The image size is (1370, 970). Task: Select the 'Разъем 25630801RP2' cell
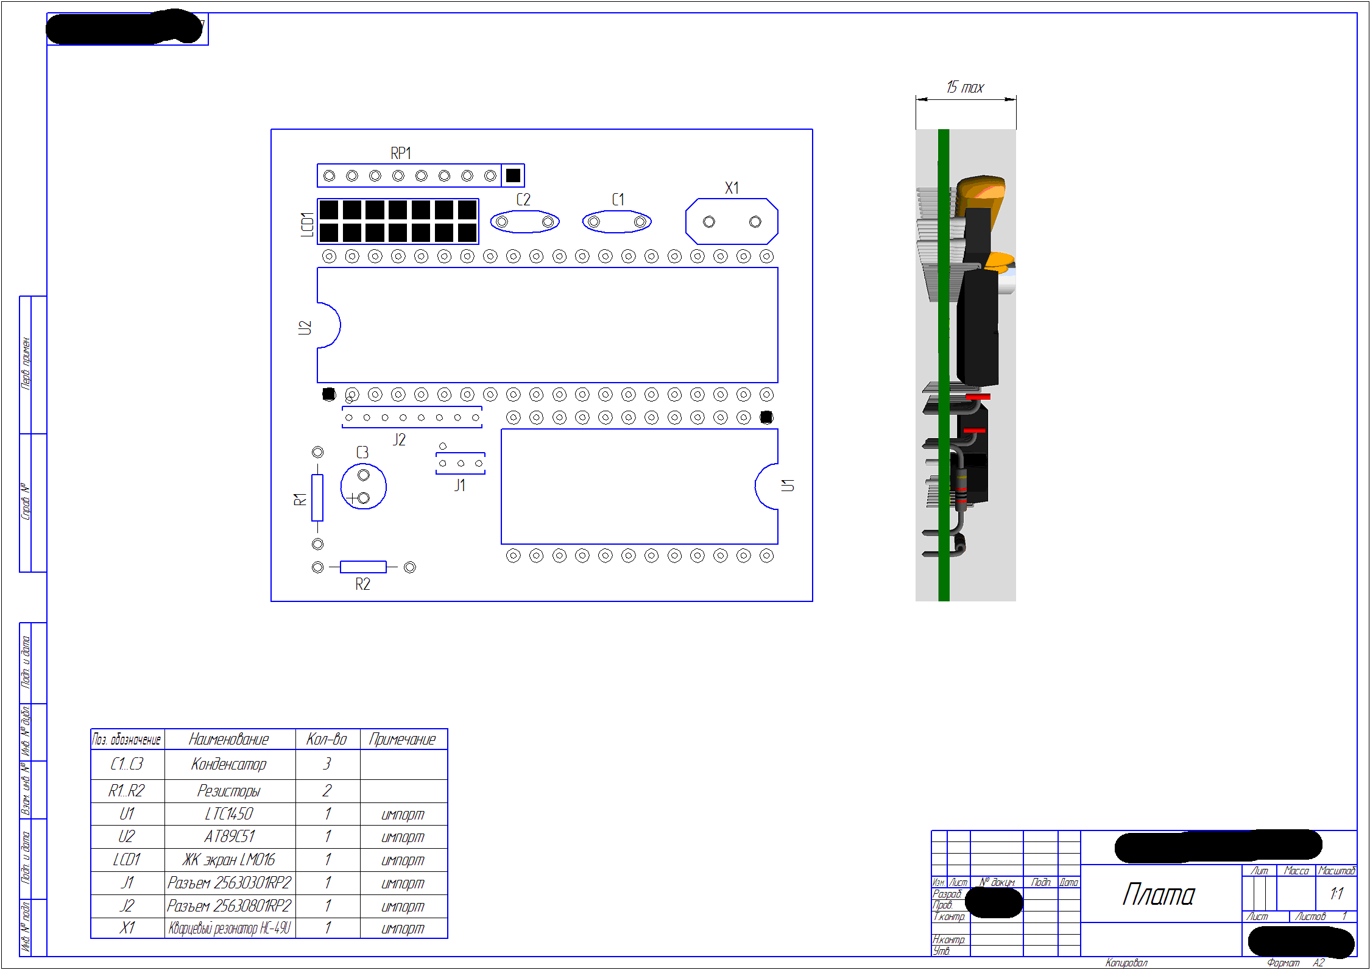tap(230, 906)
